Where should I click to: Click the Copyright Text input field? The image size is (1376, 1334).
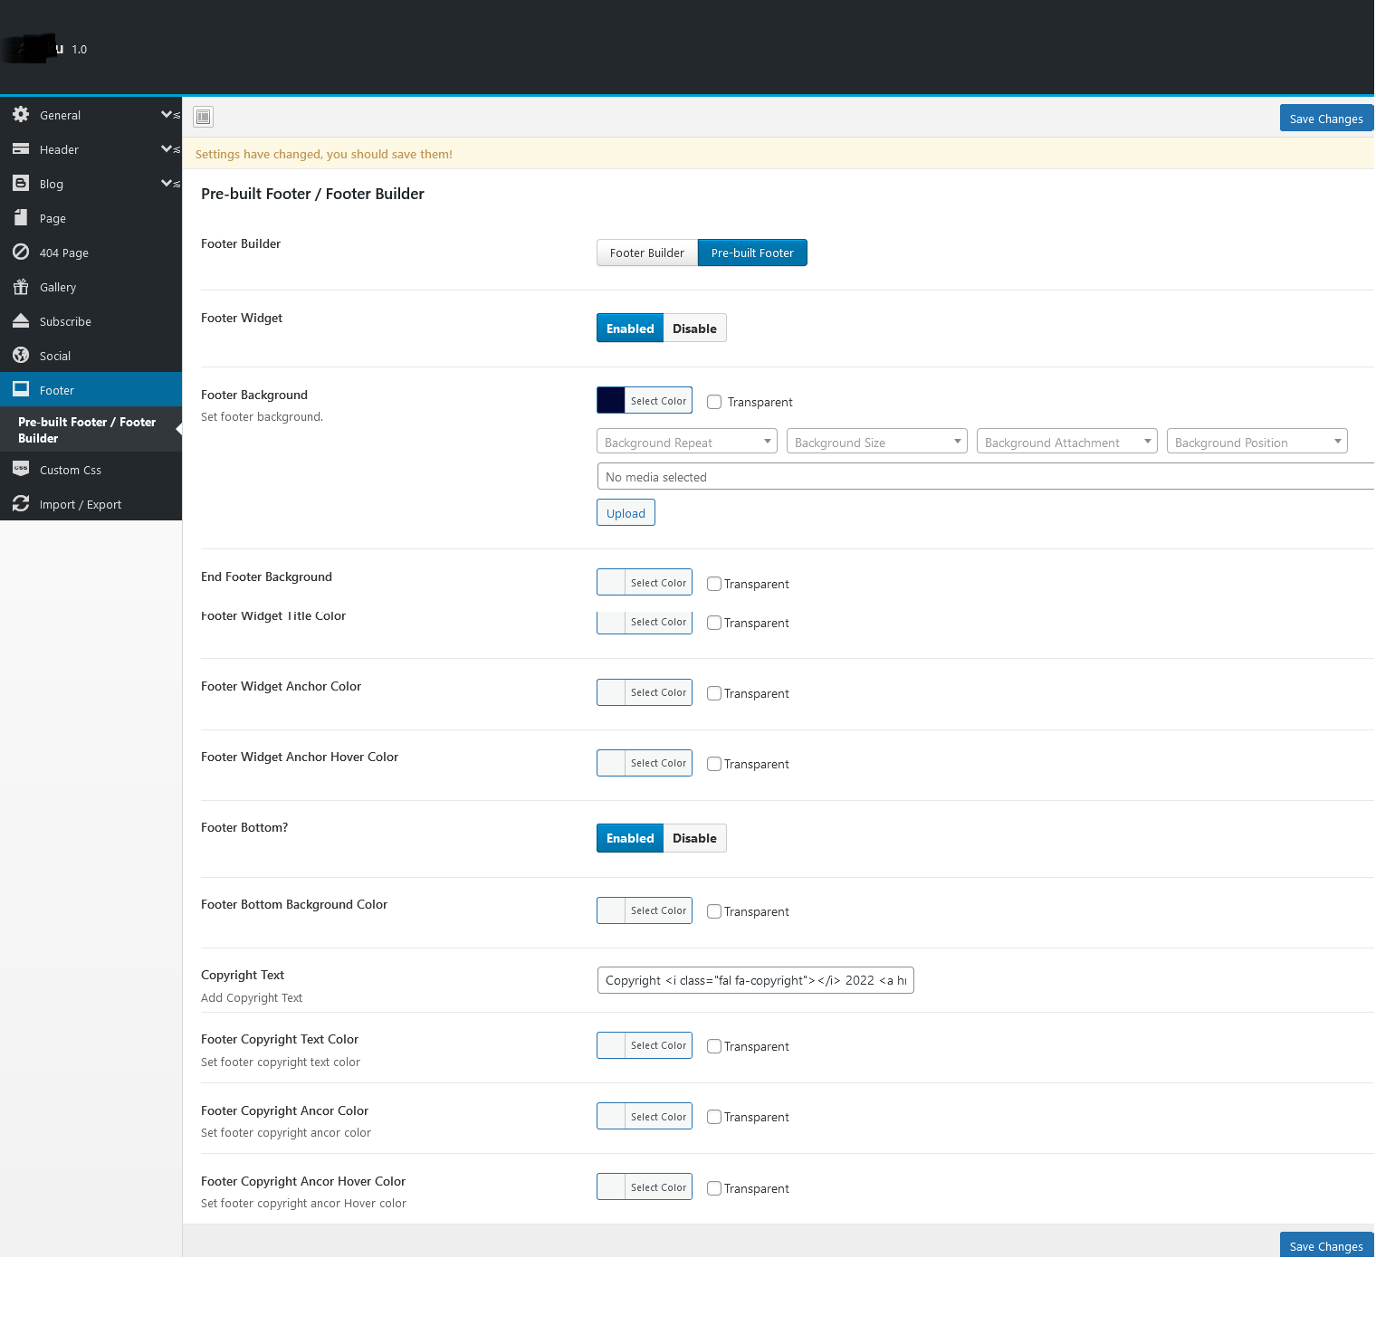point(756,980)
